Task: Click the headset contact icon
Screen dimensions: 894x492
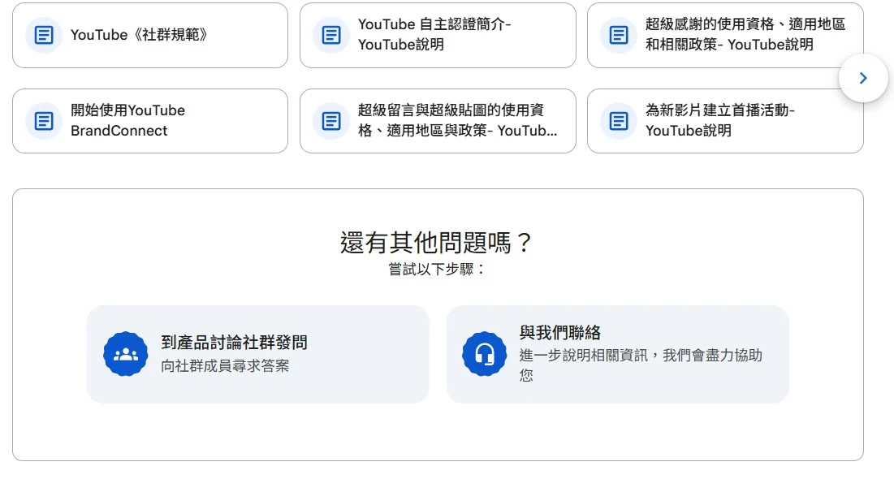Action: (484, 354)
